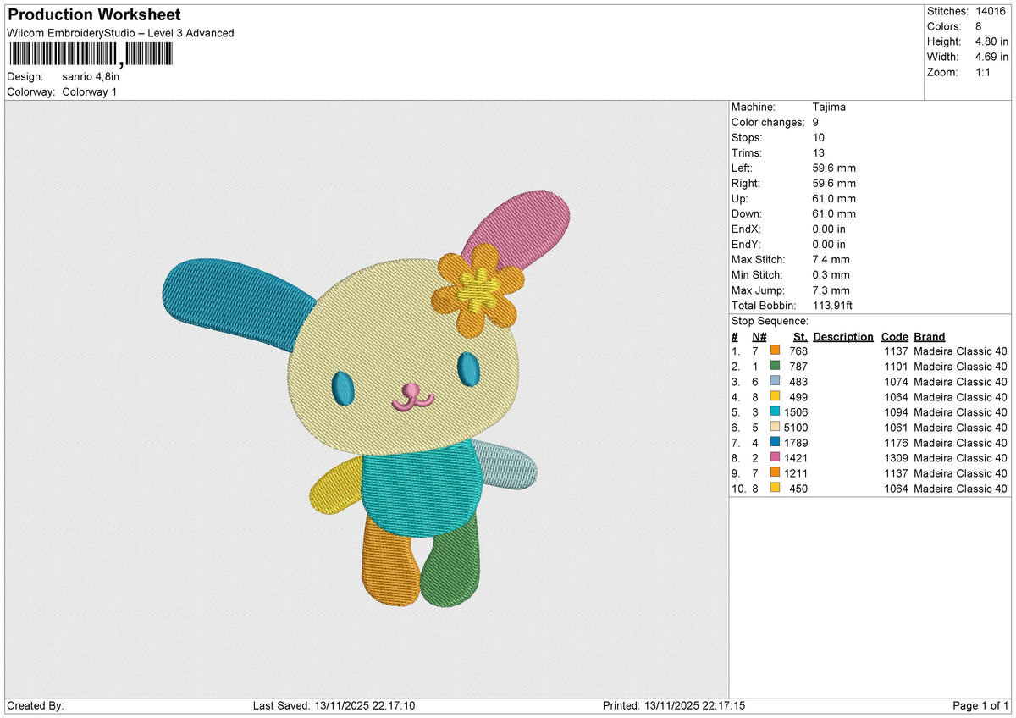Click the stitch count '5100'
The height and width of the screenshot is (718, 1016).
pos(796,428)
